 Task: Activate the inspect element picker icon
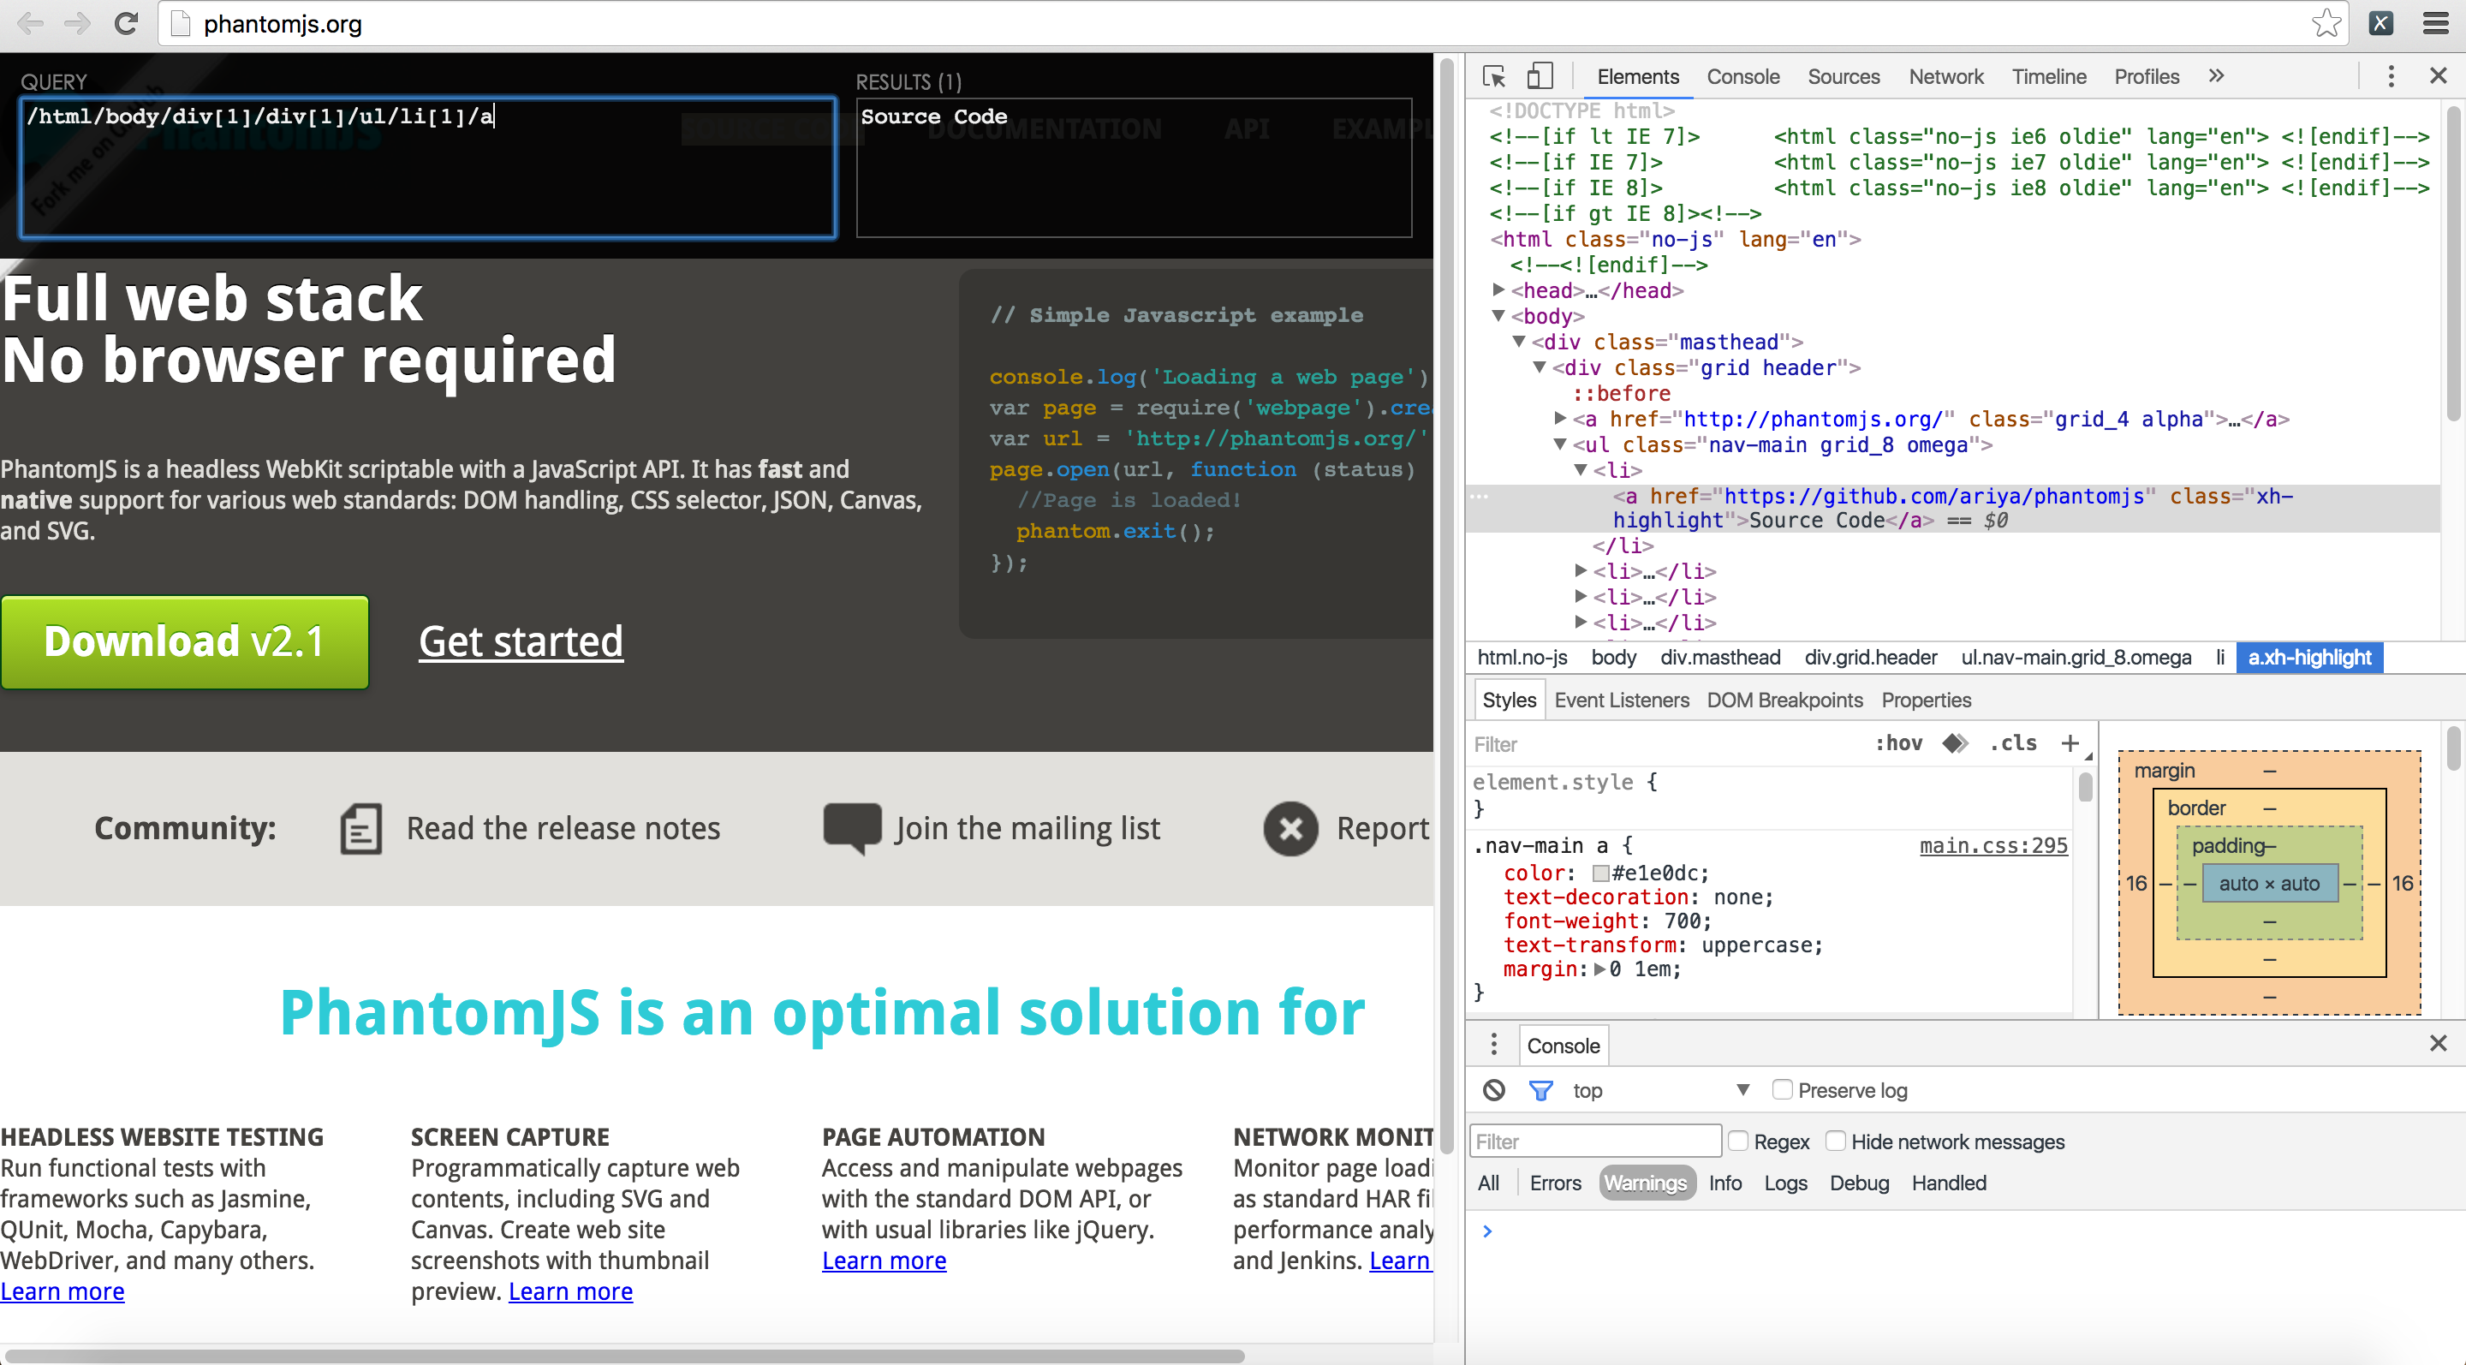(x=1493, y=76)
